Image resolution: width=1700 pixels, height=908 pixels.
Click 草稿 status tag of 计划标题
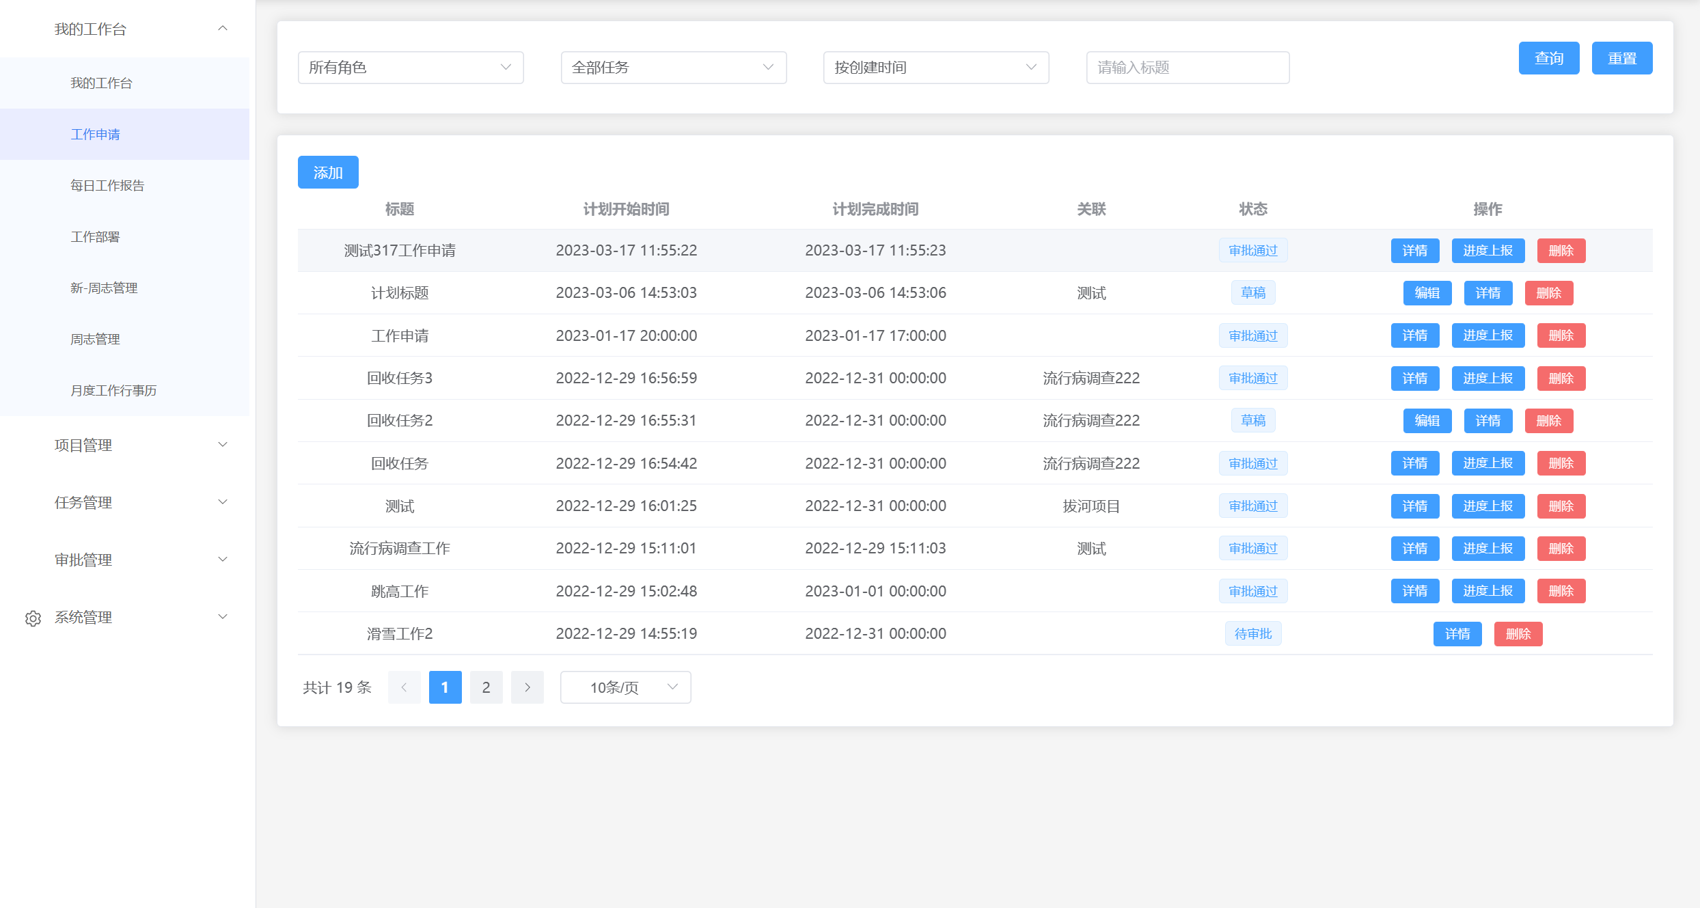click(1253, 293)
